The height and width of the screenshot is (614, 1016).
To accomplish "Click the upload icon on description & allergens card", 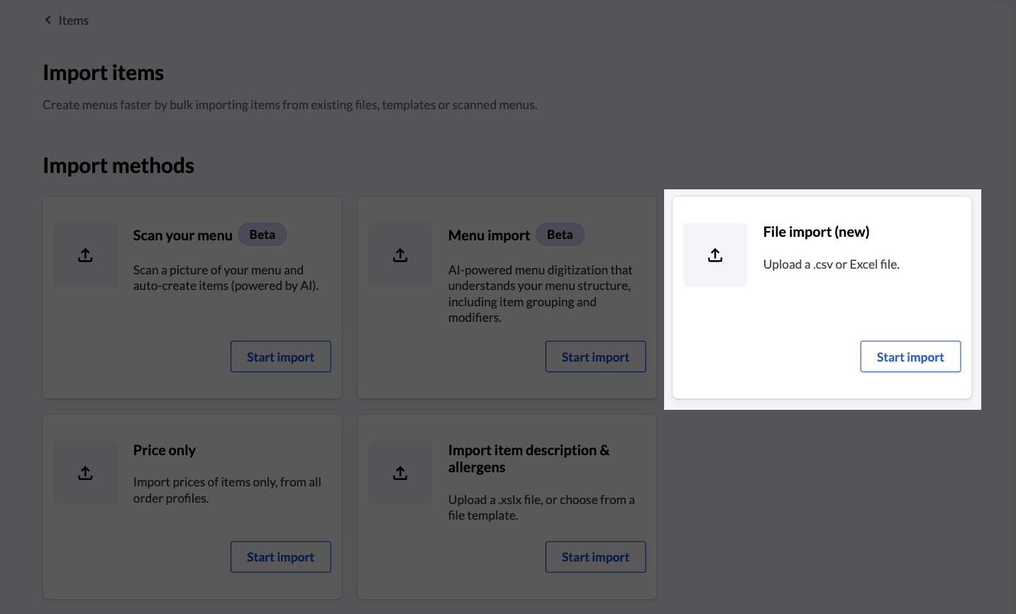I will point(400,472).
